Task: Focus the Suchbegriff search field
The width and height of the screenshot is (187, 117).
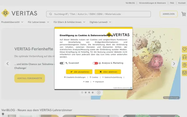Action: click(98, 14)
